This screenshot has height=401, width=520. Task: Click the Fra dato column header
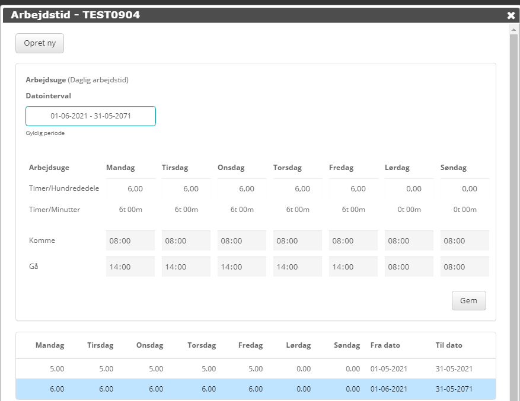pyautogui.click(x=385, y=345)
